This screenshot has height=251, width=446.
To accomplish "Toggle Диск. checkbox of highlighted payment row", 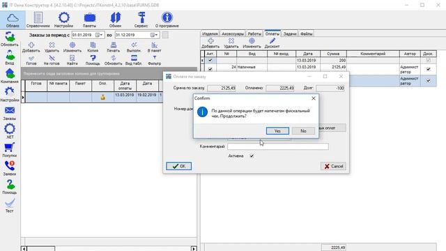I will coord(429,81).
